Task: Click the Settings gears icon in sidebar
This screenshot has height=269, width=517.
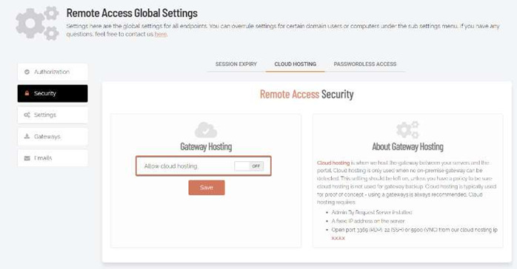Action: pyautogui.click(x=27, y=115)
